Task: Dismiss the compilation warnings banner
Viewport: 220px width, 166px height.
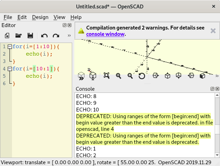Action: [x=213, y=31]
